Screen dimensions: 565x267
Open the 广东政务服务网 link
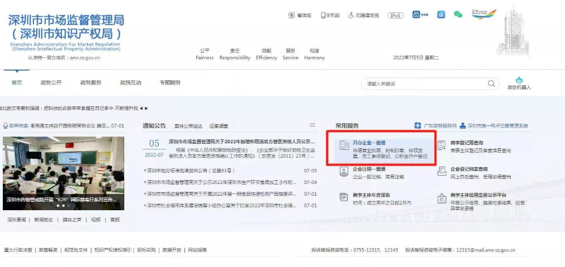(x=435, y=126)
